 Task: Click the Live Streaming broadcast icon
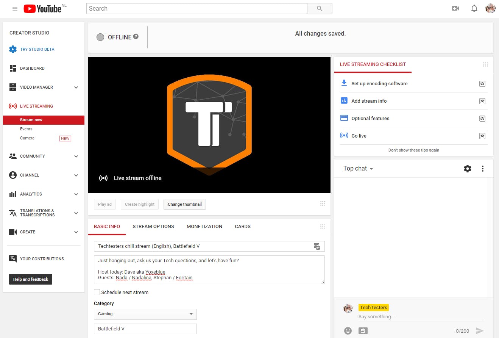coord(13,106)
